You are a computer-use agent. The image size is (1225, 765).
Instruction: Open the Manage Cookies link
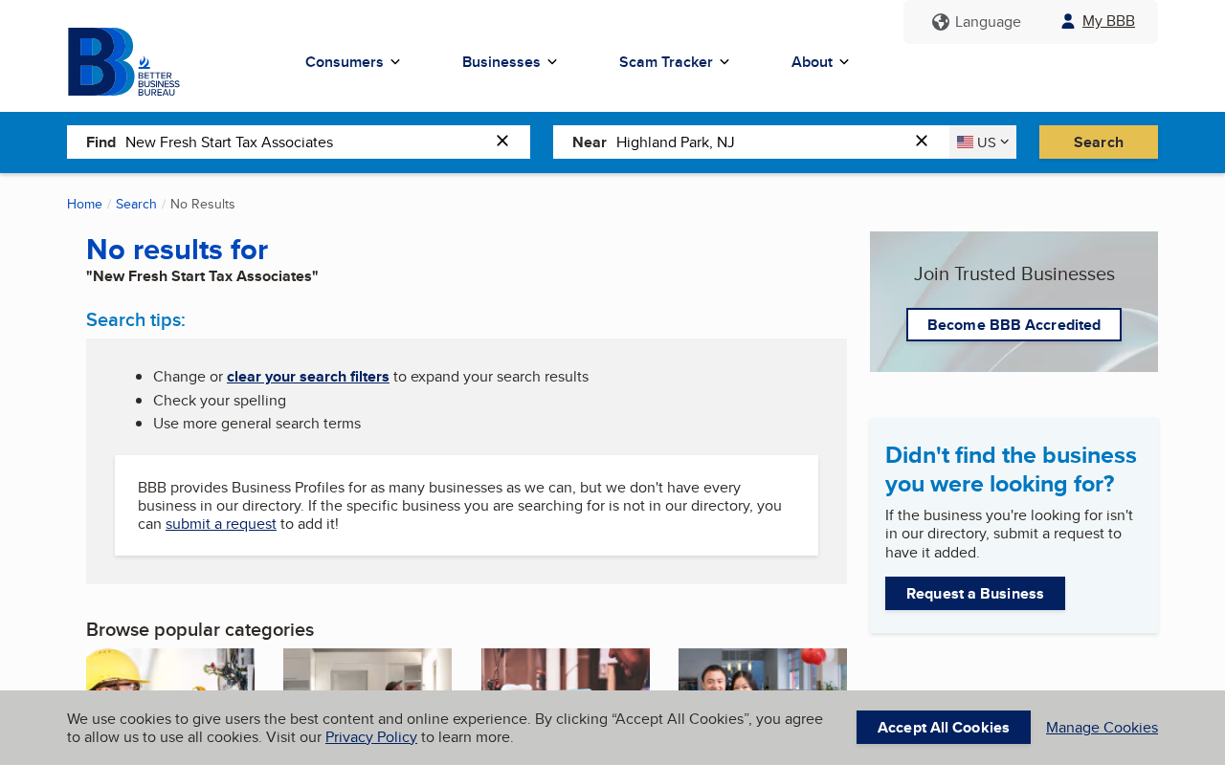coord(1102,728)
